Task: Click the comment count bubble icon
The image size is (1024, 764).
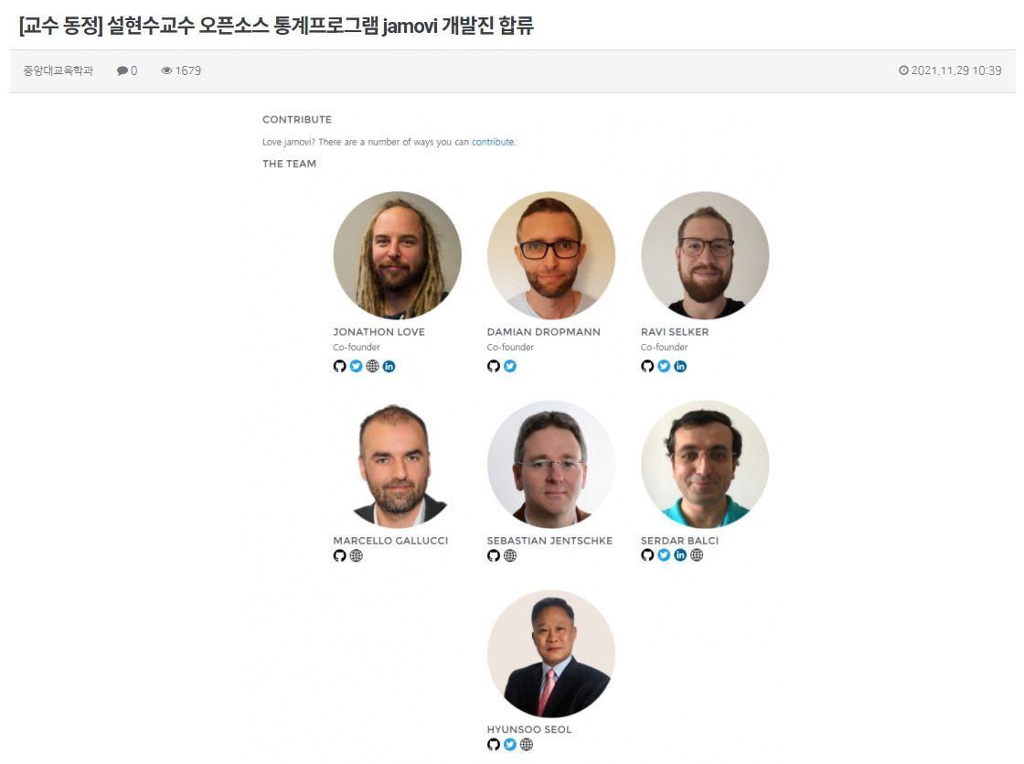Action: pos(123,70)
